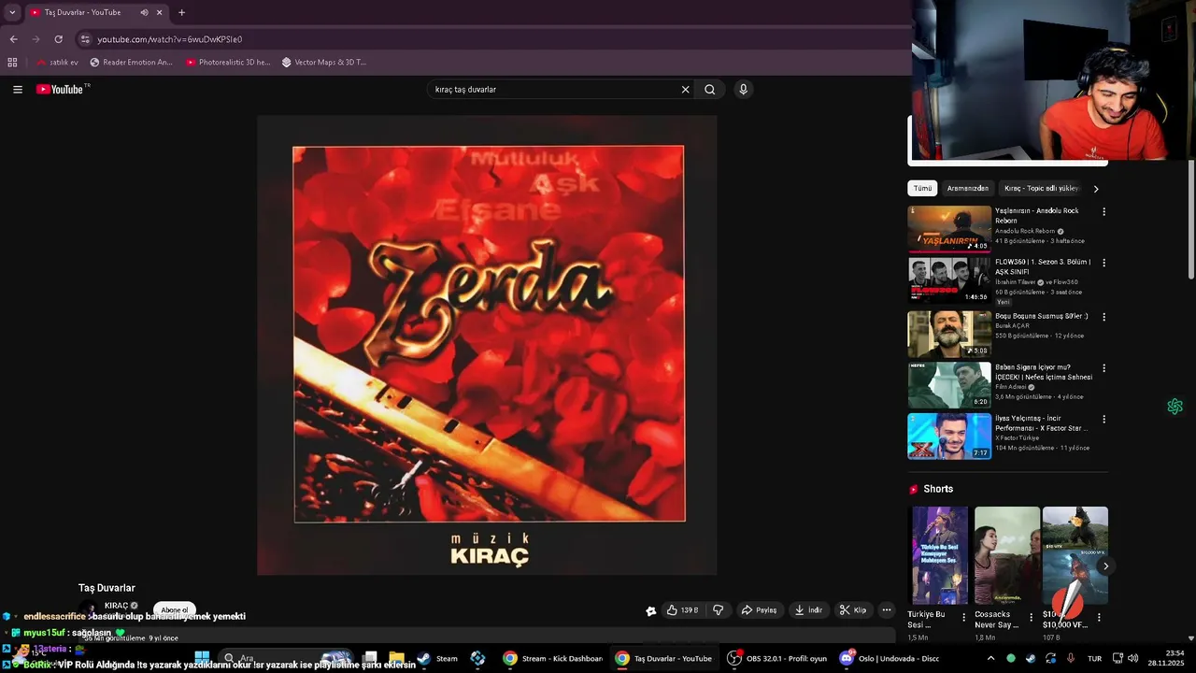Click the tray microphone icon
This screenshot has height=673, width=1196.
click(1071, 658)
